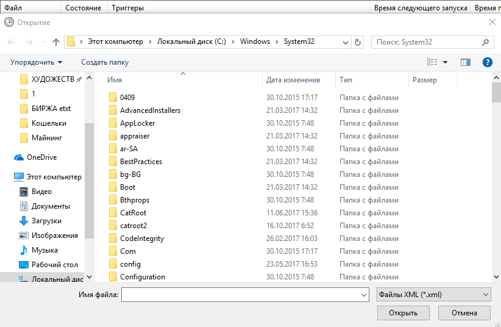Select Windows in the address path
Image resolution: width=501 pixels, height=327 pixels.
255,41
